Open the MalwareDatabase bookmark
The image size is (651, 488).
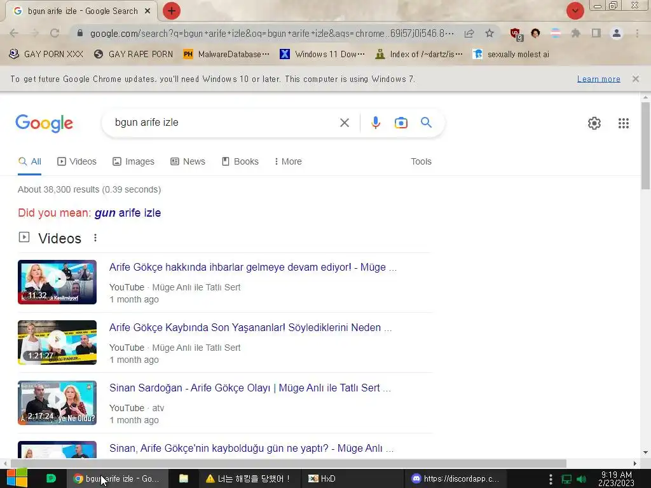(x=226, y=54)
